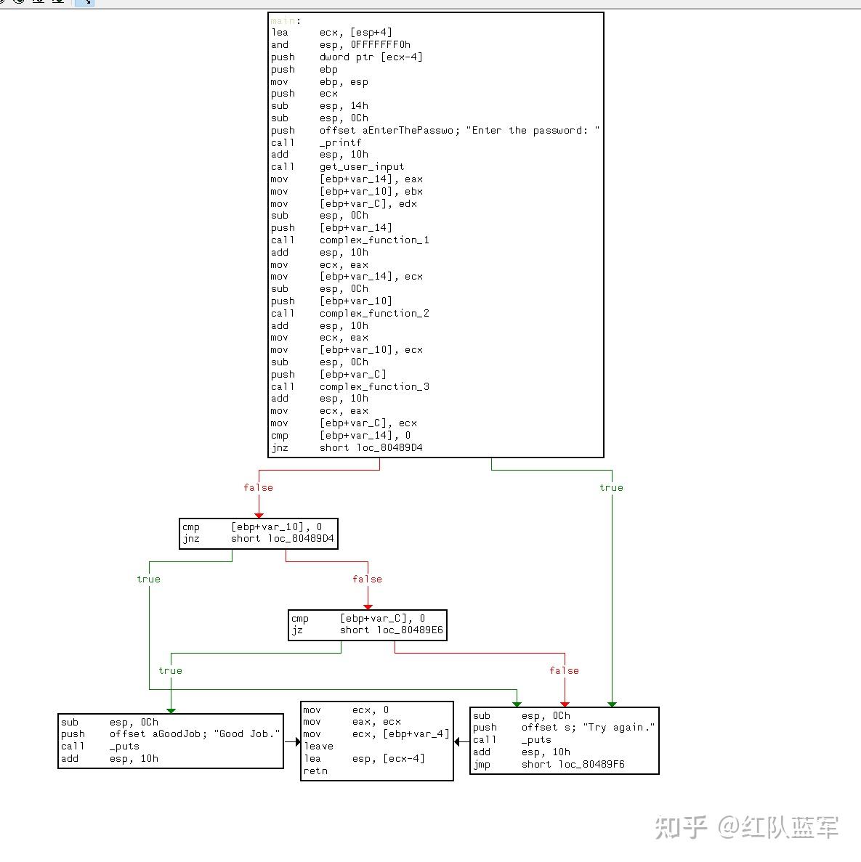Click 'cmp [ebp+var_14], 0' line
This screenshot has height=862, width=861.
tap(341, 436)
